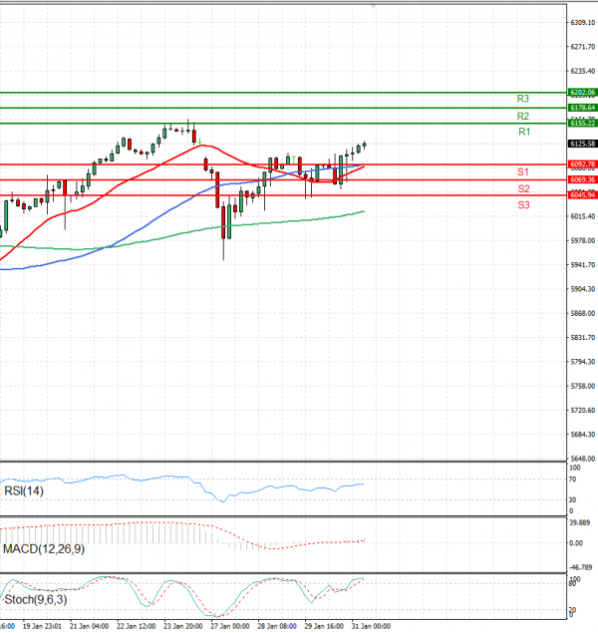The image size is (598, 633).
Task: Click the RSI scale level 70
Action: (x=572, y=479)
